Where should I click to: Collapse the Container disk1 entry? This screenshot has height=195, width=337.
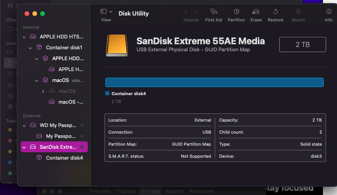(31, 48)
